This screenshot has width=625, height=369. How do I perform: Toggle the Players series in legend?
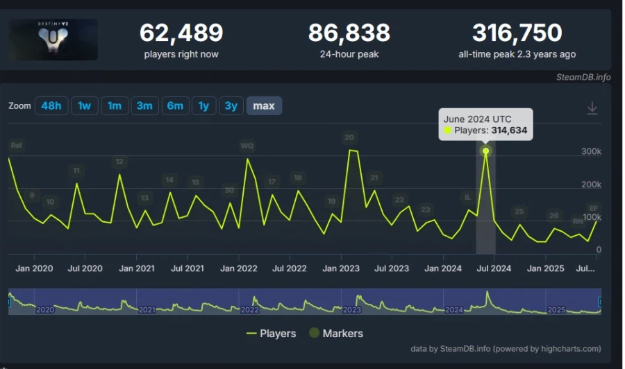(x=271, y=334)
